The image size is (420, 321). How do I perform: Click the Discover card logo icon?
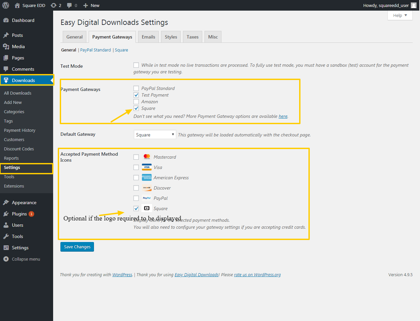(x=147, y=188)
